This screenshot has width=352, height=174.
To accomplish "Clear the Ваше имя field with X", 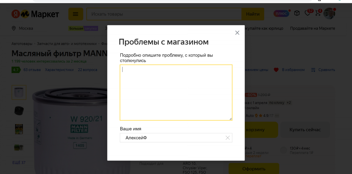I will 227,138.
